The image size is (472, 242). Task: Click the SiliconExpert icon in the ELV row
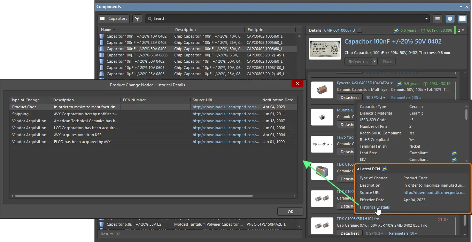pyautogui.click(x=454, y=160)
